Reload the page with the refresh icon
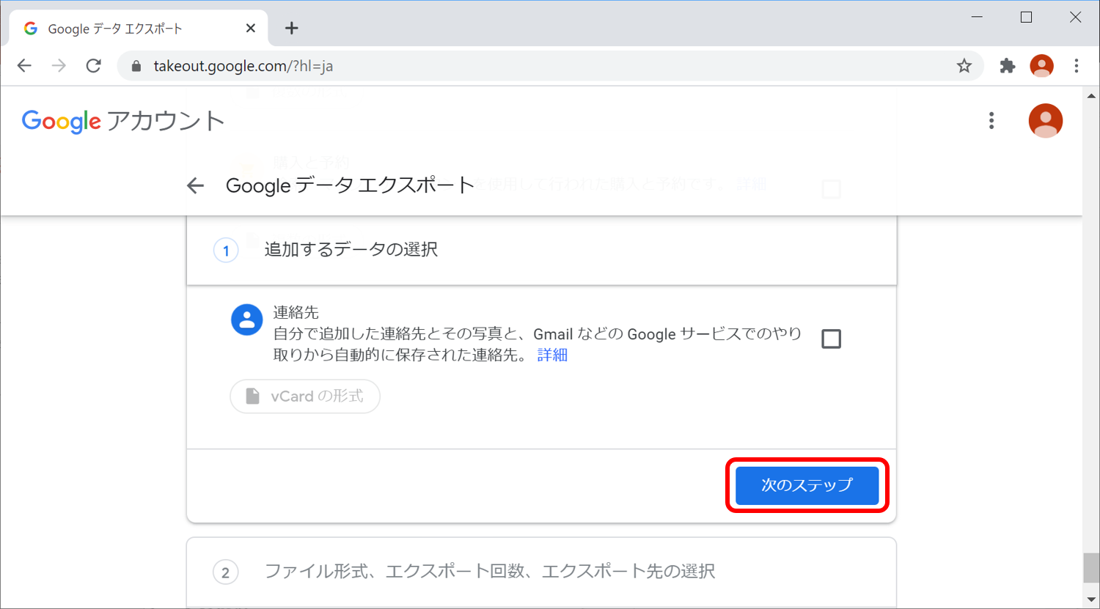Image resolution: width=1100 pixels, height=609 pixels. pos(93,66)
